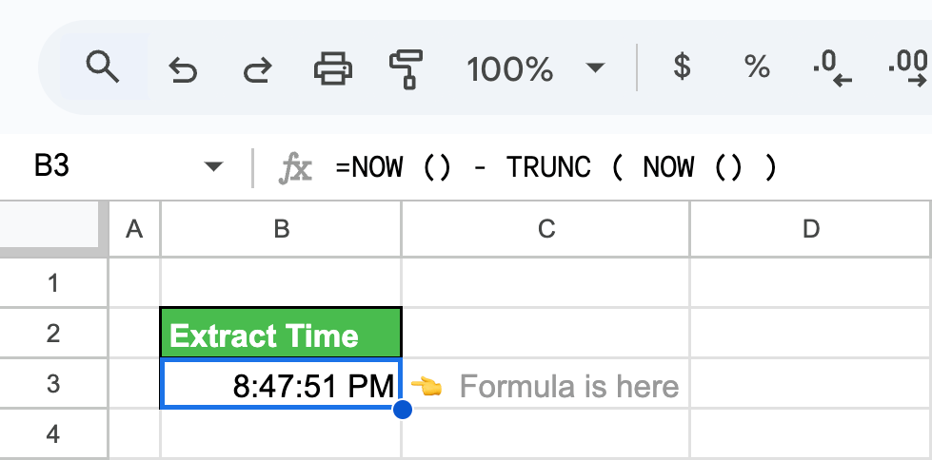The width and height of the screenshot is (932, 460).
Task: Undo the last action
Action: tap(183, 68)
